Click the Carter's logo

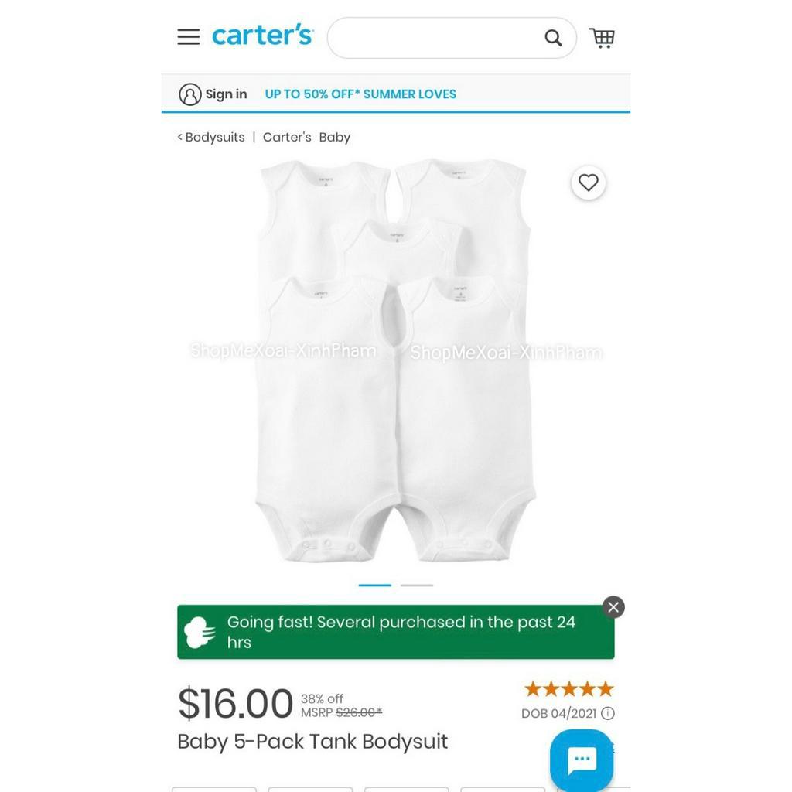[262, 35]
